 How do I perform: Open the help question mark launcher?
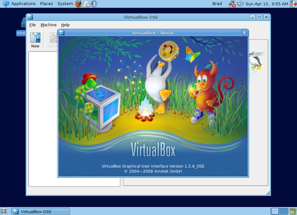pyautogui.click(x=94, y=3)
